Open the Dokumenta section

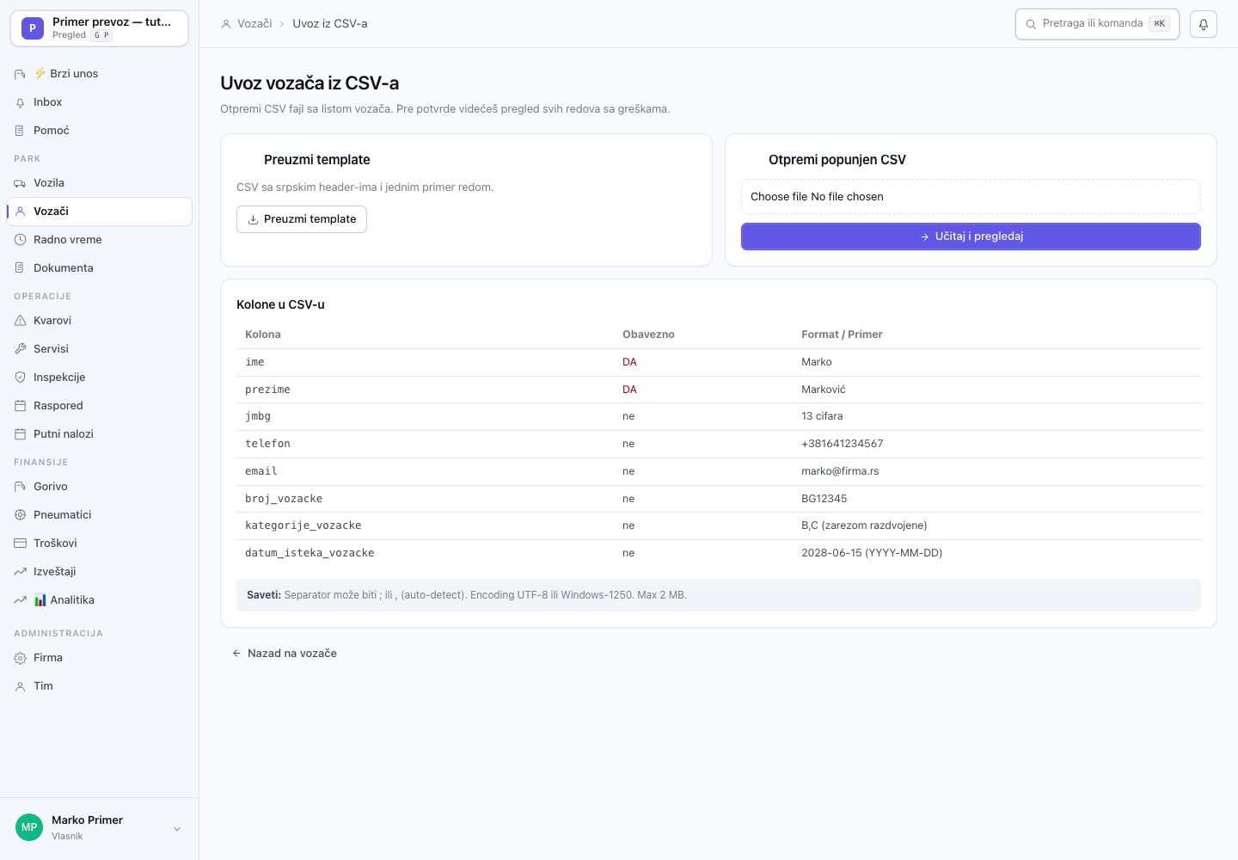pyautogui.click(x=100, y=268)
